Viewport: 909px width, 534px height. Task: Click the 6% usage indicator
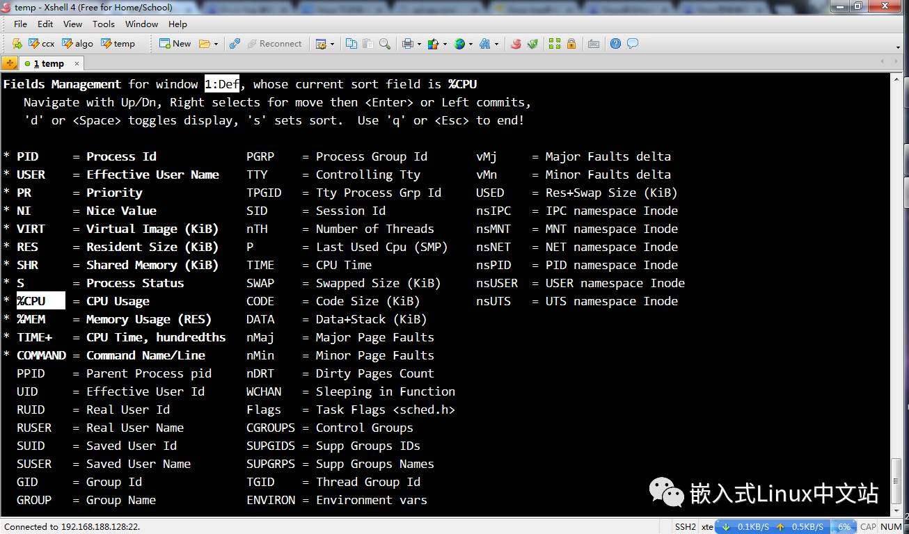point(844,526)
